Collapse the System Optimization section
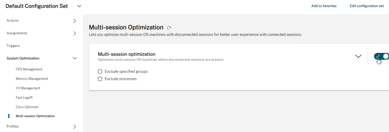This screenshot has width=389, height=132. (75, 58)
